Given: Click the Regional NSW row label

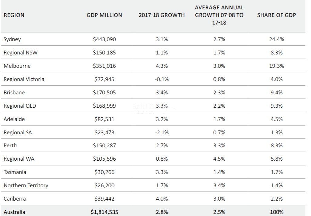Looking at the screenshot, I should pos(21,53).
